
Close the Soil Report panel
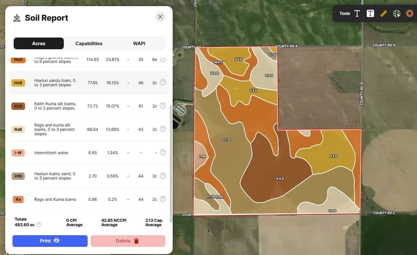160,17
